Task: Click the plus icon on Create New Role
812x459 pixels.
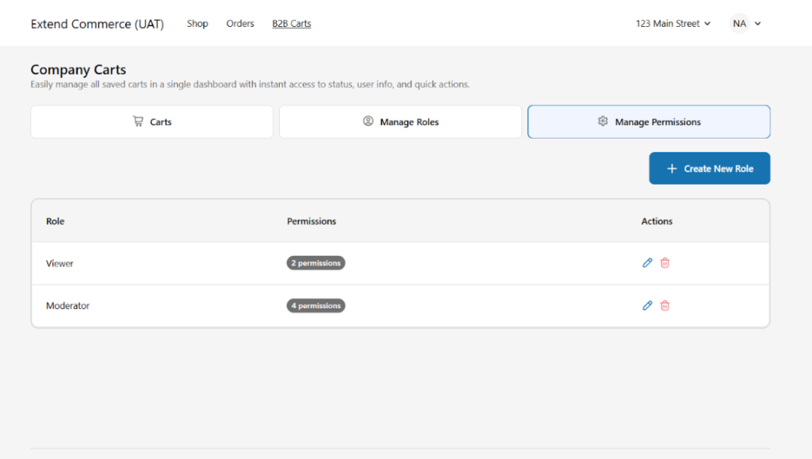Action: click(x=672, y=169)
